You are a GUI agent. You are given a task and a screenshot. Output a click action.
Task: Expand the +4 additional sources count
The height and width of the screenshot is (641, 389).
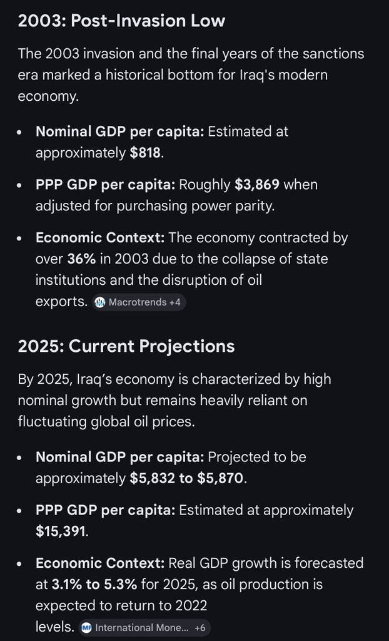174,302
